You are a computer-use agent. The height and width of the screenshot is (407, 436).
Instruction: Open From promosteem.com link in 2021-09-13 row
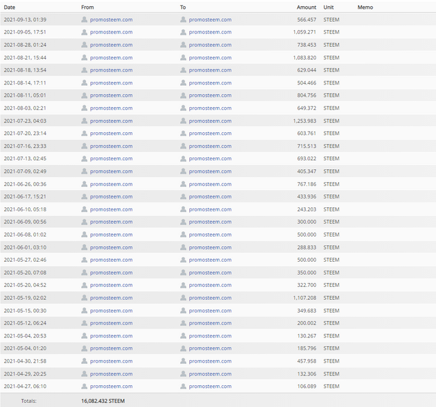111,20
